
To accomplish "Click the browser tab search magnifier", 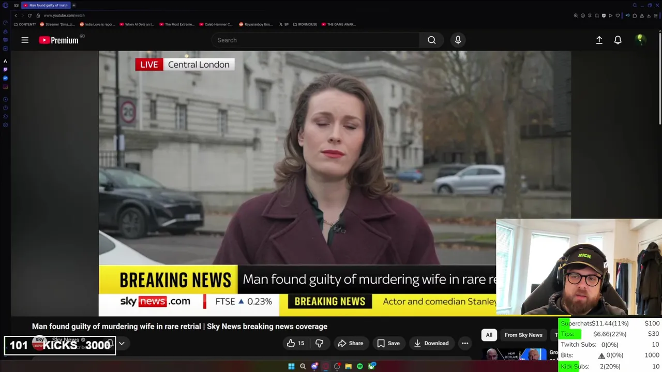I will tap(635, 5).
